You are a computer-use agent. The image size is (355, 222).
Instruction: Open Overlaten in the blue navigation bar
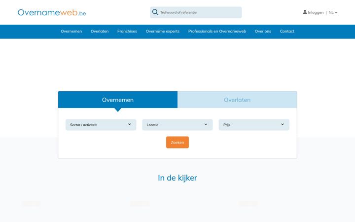coord(100,31)
